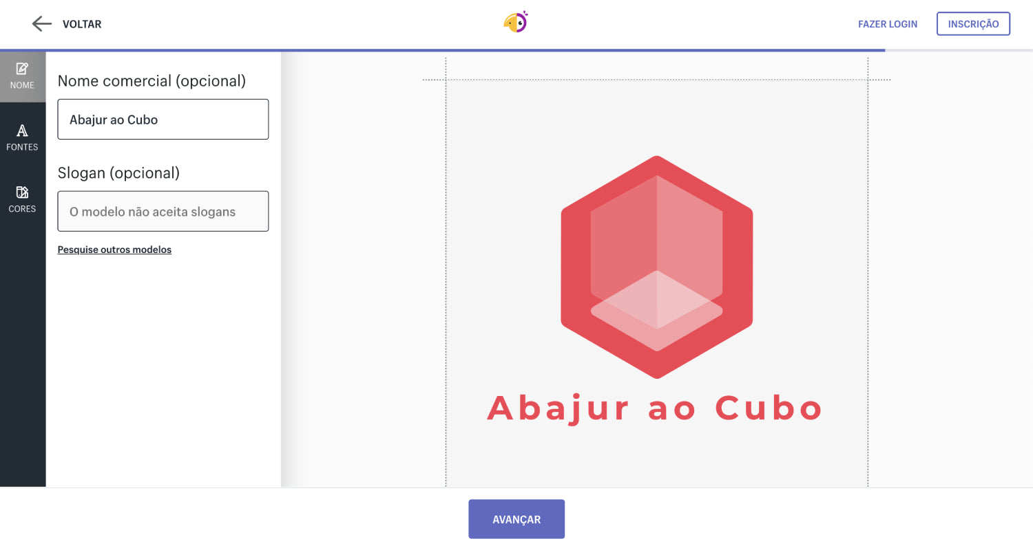Open Pesquise outros modelos link
The width and height of the screenshot is (1033, 550).
pos(114,250)
